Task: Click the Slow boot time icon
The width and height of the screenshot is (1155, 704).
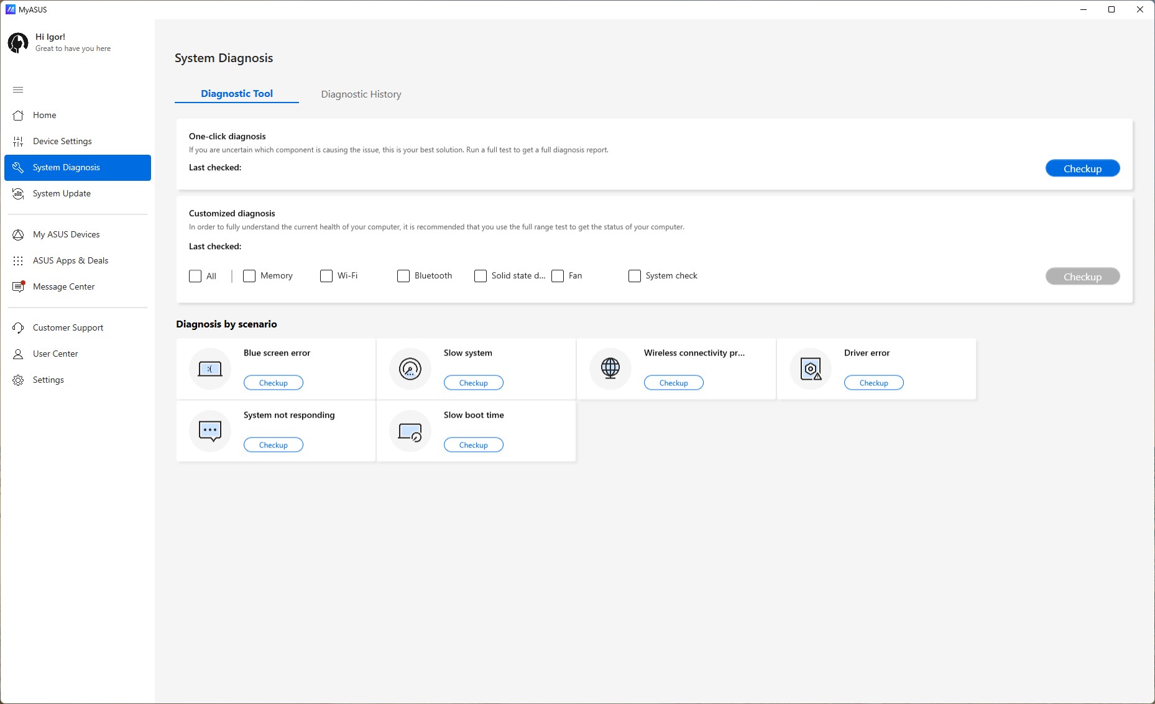Action: click(410, 431)
